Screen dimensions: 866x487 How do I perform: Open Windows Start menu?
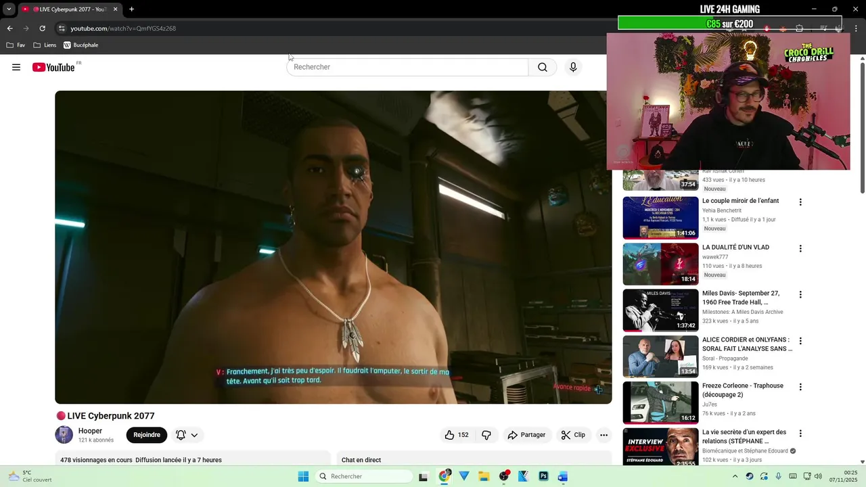(x=303, y=476)
